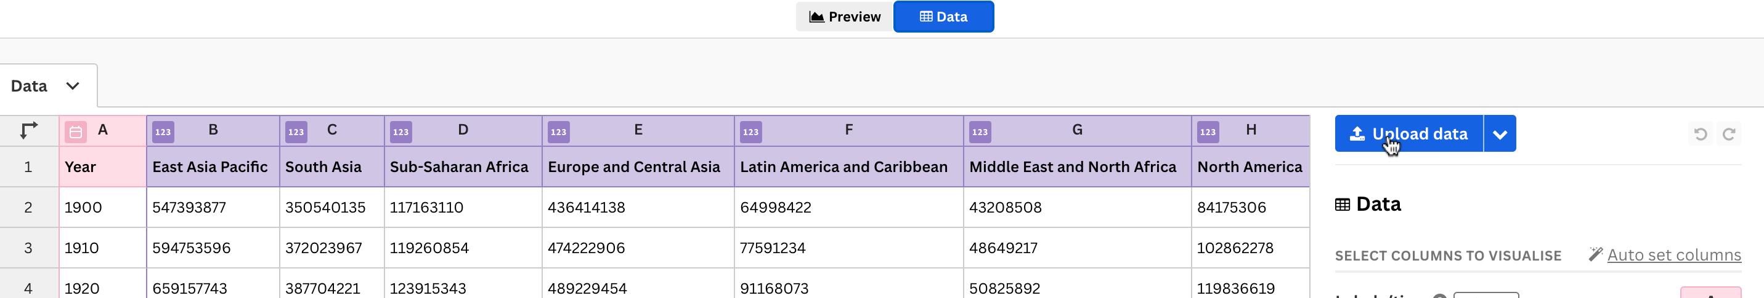Click the Upload data button
This screenshot has width=1764, height=298.
(1408, 134)
